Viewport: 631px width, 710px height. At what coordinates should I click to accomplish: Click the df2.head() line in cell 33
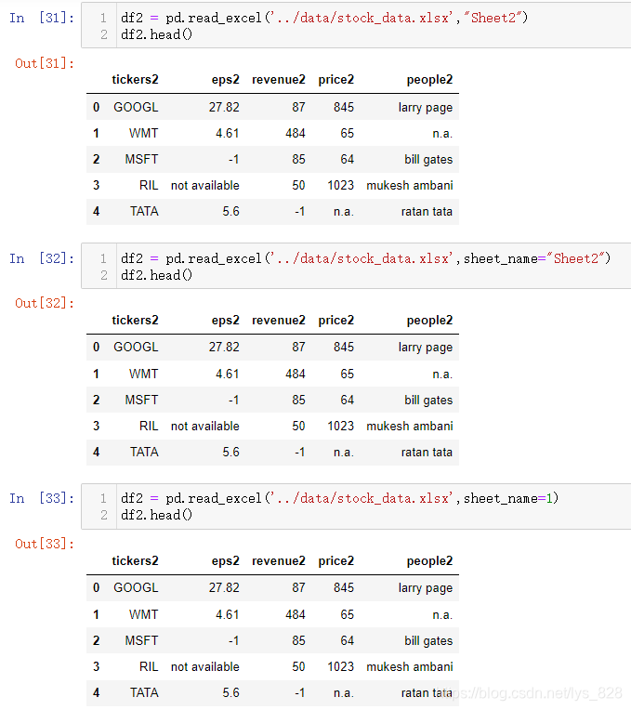click(x=157, y=515)
